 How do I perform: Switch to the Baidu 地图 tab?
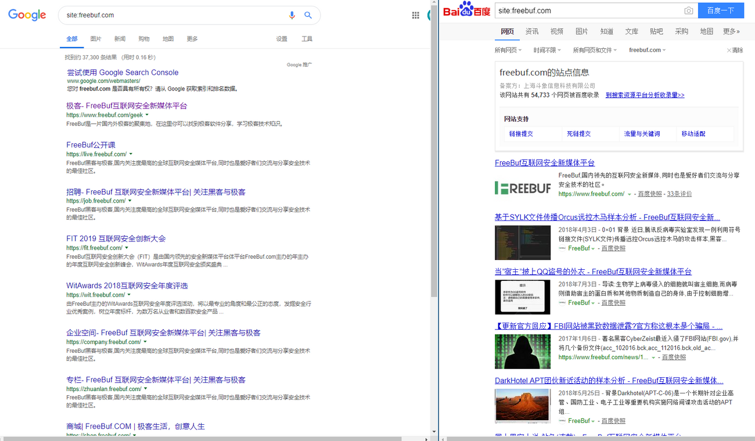click(x=706, y=31)
